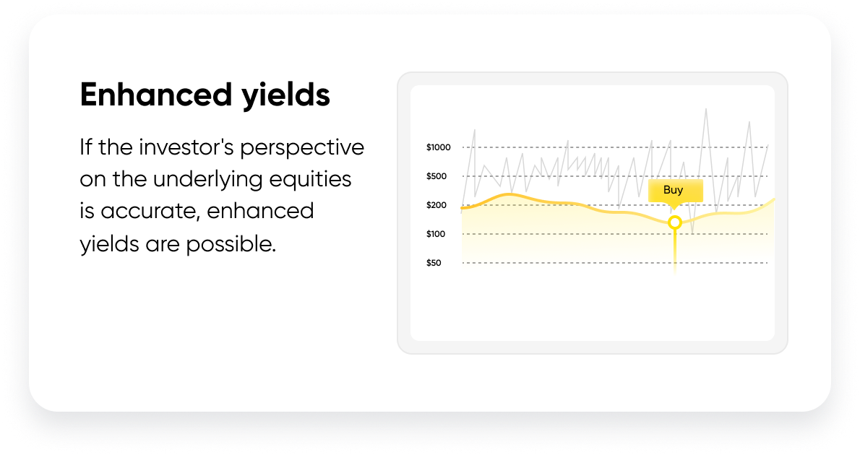Click the first gray spike above $1000

click(474, 133)
